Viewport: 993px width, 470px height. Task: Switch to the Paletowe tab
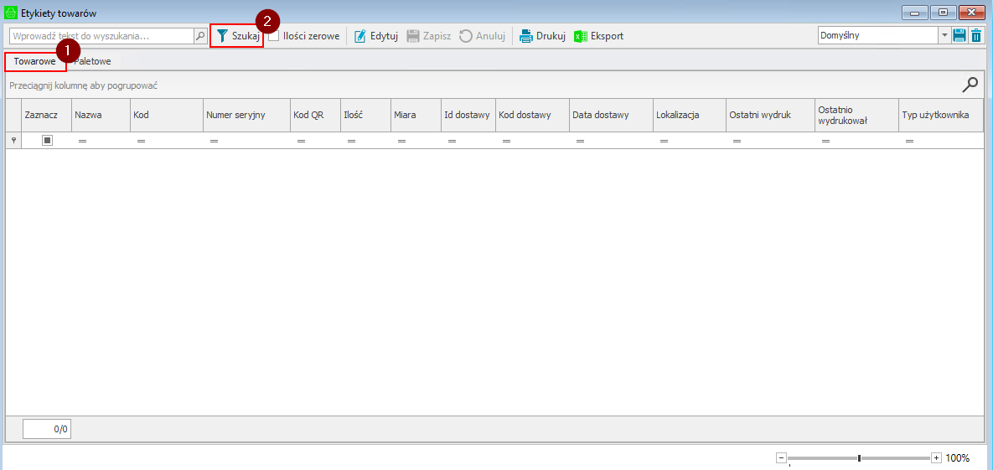(92, 61)
